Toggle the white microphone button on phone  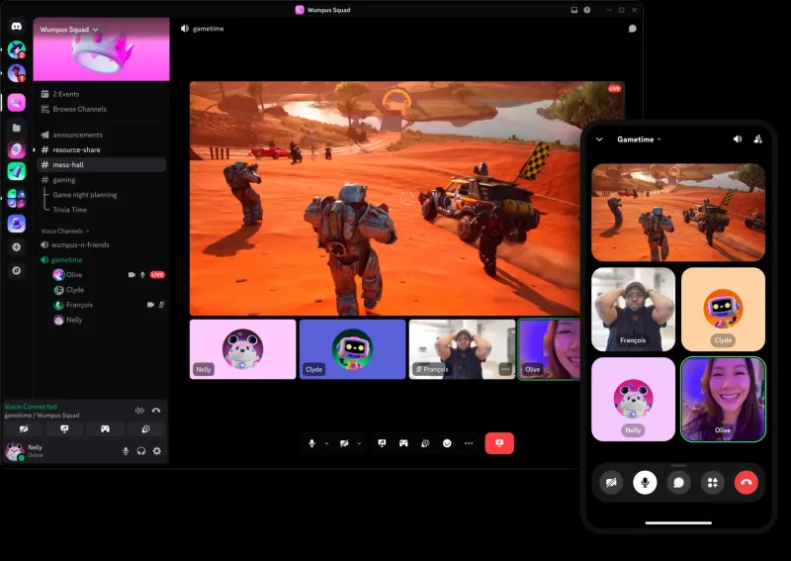(645, 482)
